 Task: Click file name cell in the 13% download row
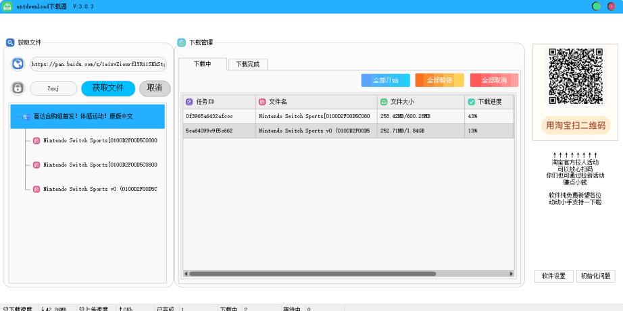point(316,131)
